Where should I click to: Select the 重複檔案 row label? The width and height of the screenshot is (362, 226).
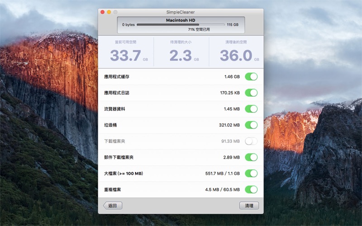pos(112,189)
